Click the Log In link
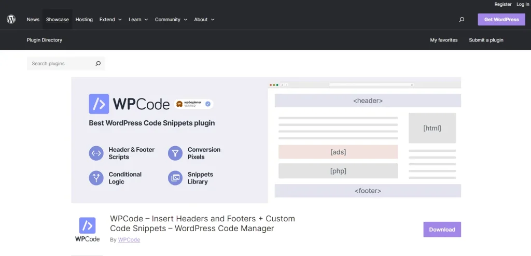Image resolution: width=531 pixels, height=256 pixels. [x=523, y=4]
